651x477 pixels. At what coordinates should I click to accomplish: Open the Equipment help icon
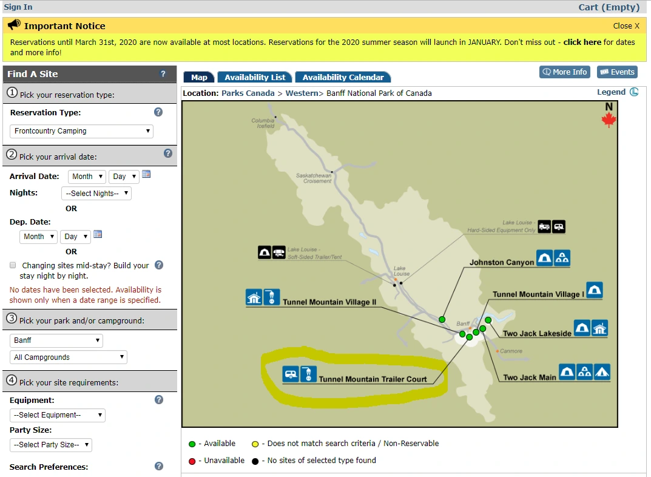[x=159, y=399]
